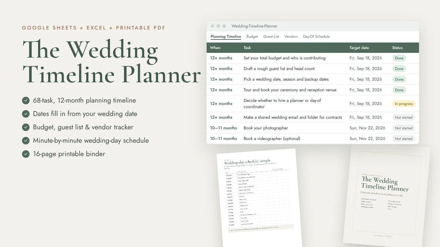Viewport: 440px width, 247px height.
Task: Click "Tour and book your ceremony and reception venue"
Action: (290, 90)
